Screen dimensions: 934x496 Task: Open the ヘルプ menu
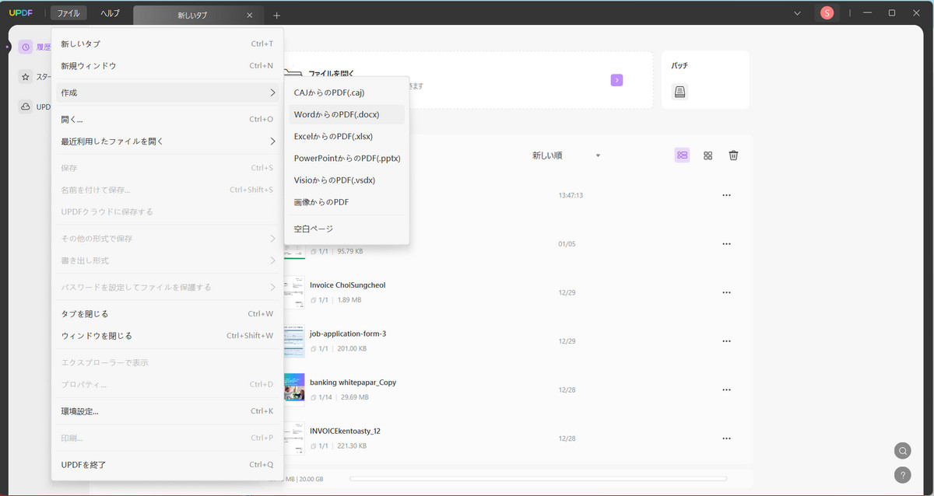(110, 13)
